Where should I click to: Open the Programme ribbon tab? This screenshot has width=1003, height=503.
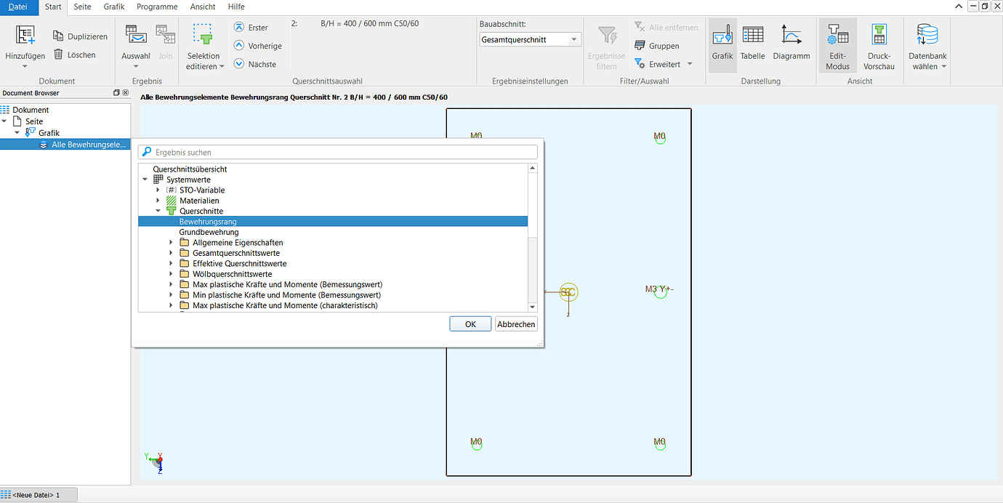point(156,7)
